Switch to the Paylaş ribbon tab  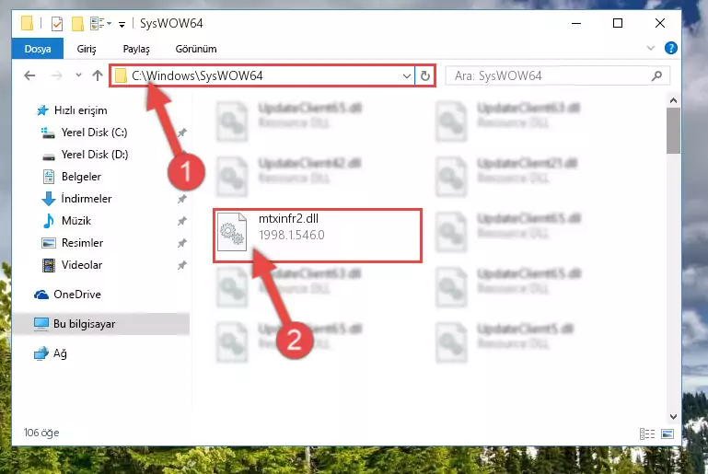[136, 49]
